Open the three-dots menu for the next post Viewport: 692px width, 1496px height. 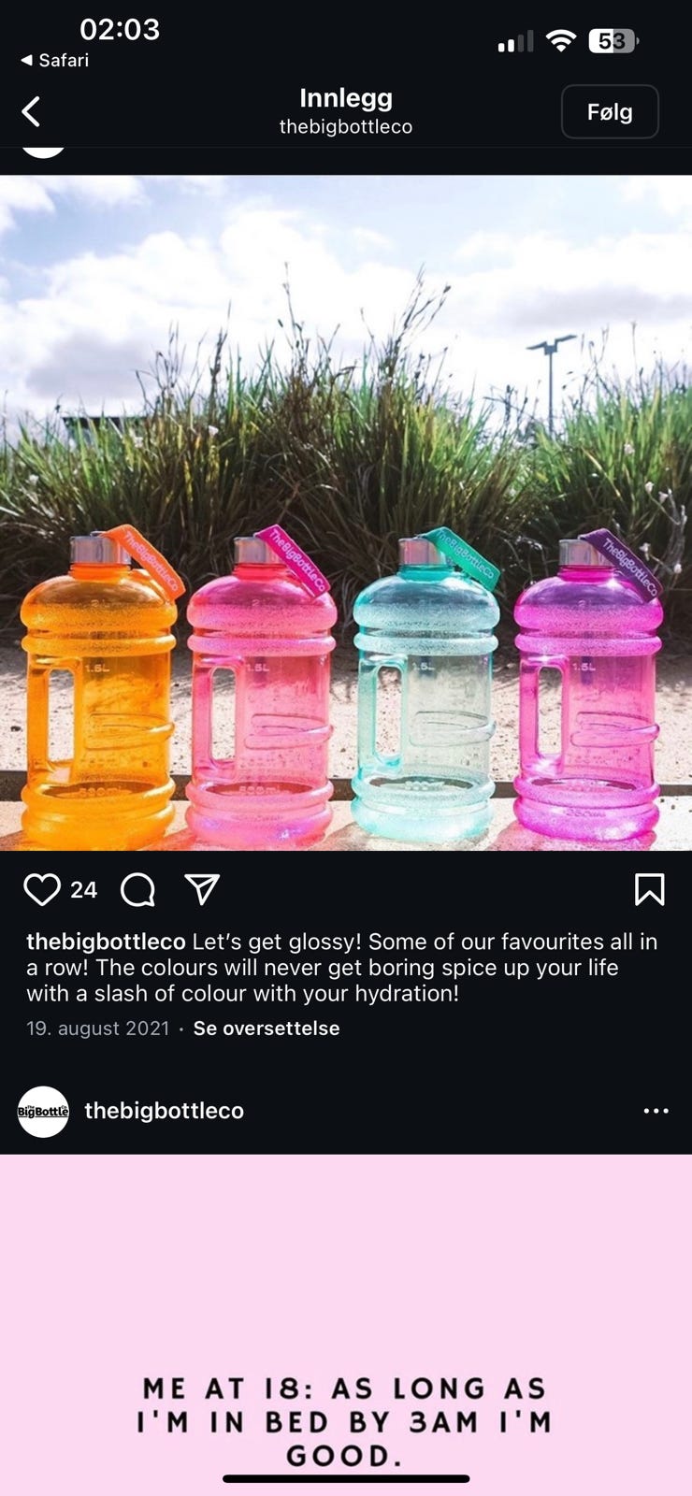pyautogui.click(x=656, y=1111)
